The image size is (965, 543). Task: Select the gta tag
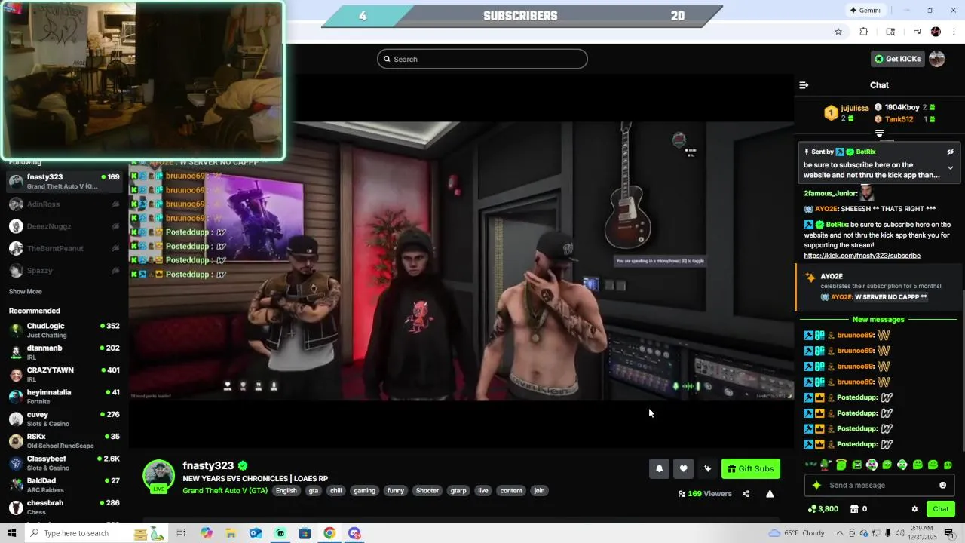coord(314,490)
